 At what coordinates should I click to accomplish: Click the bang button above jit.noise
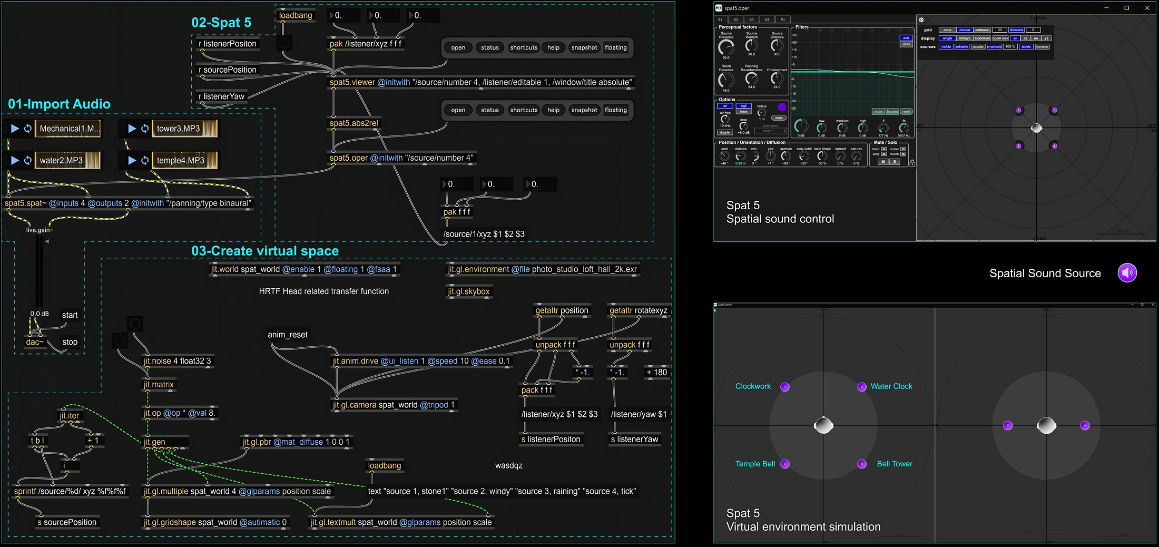[135, 323]
